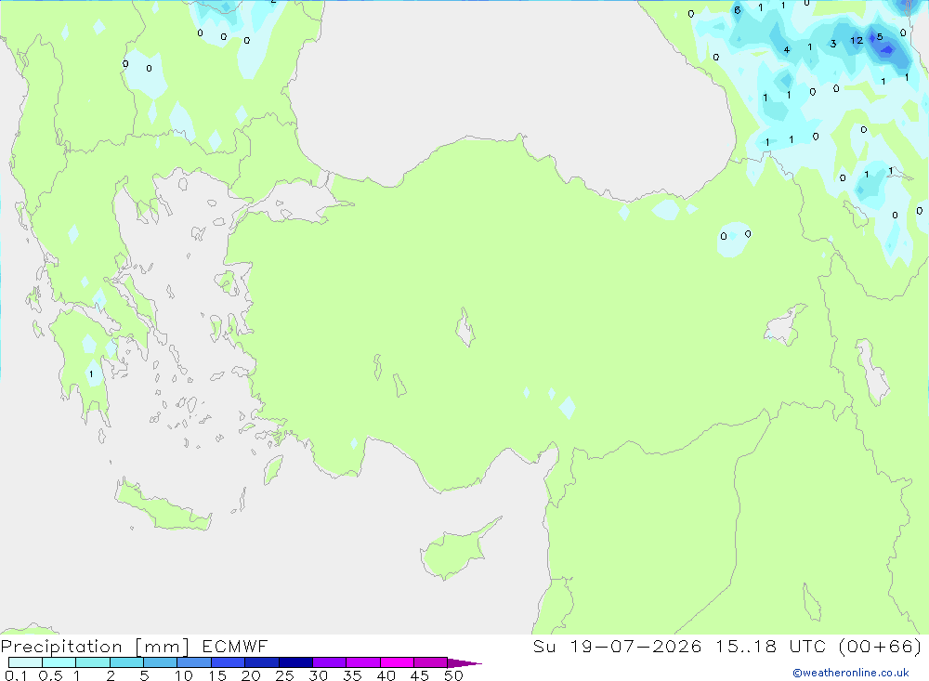Click the 15–20 mm royal blue legend swatch
This screenshot has height=681, width=929.
coord(229,662)
